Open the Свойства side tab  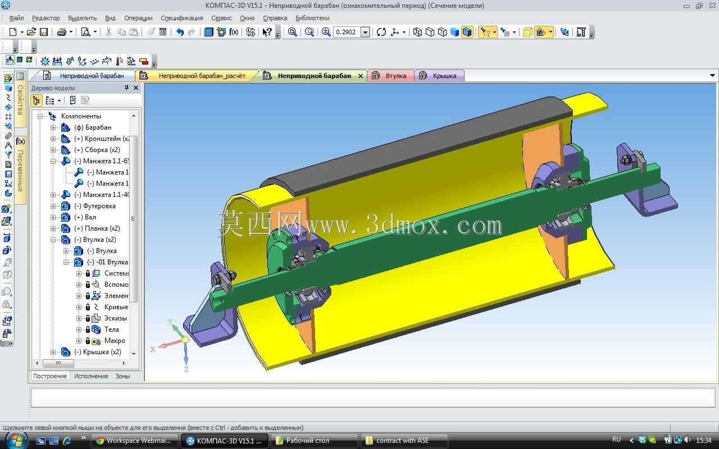click(x=20, y=100)
